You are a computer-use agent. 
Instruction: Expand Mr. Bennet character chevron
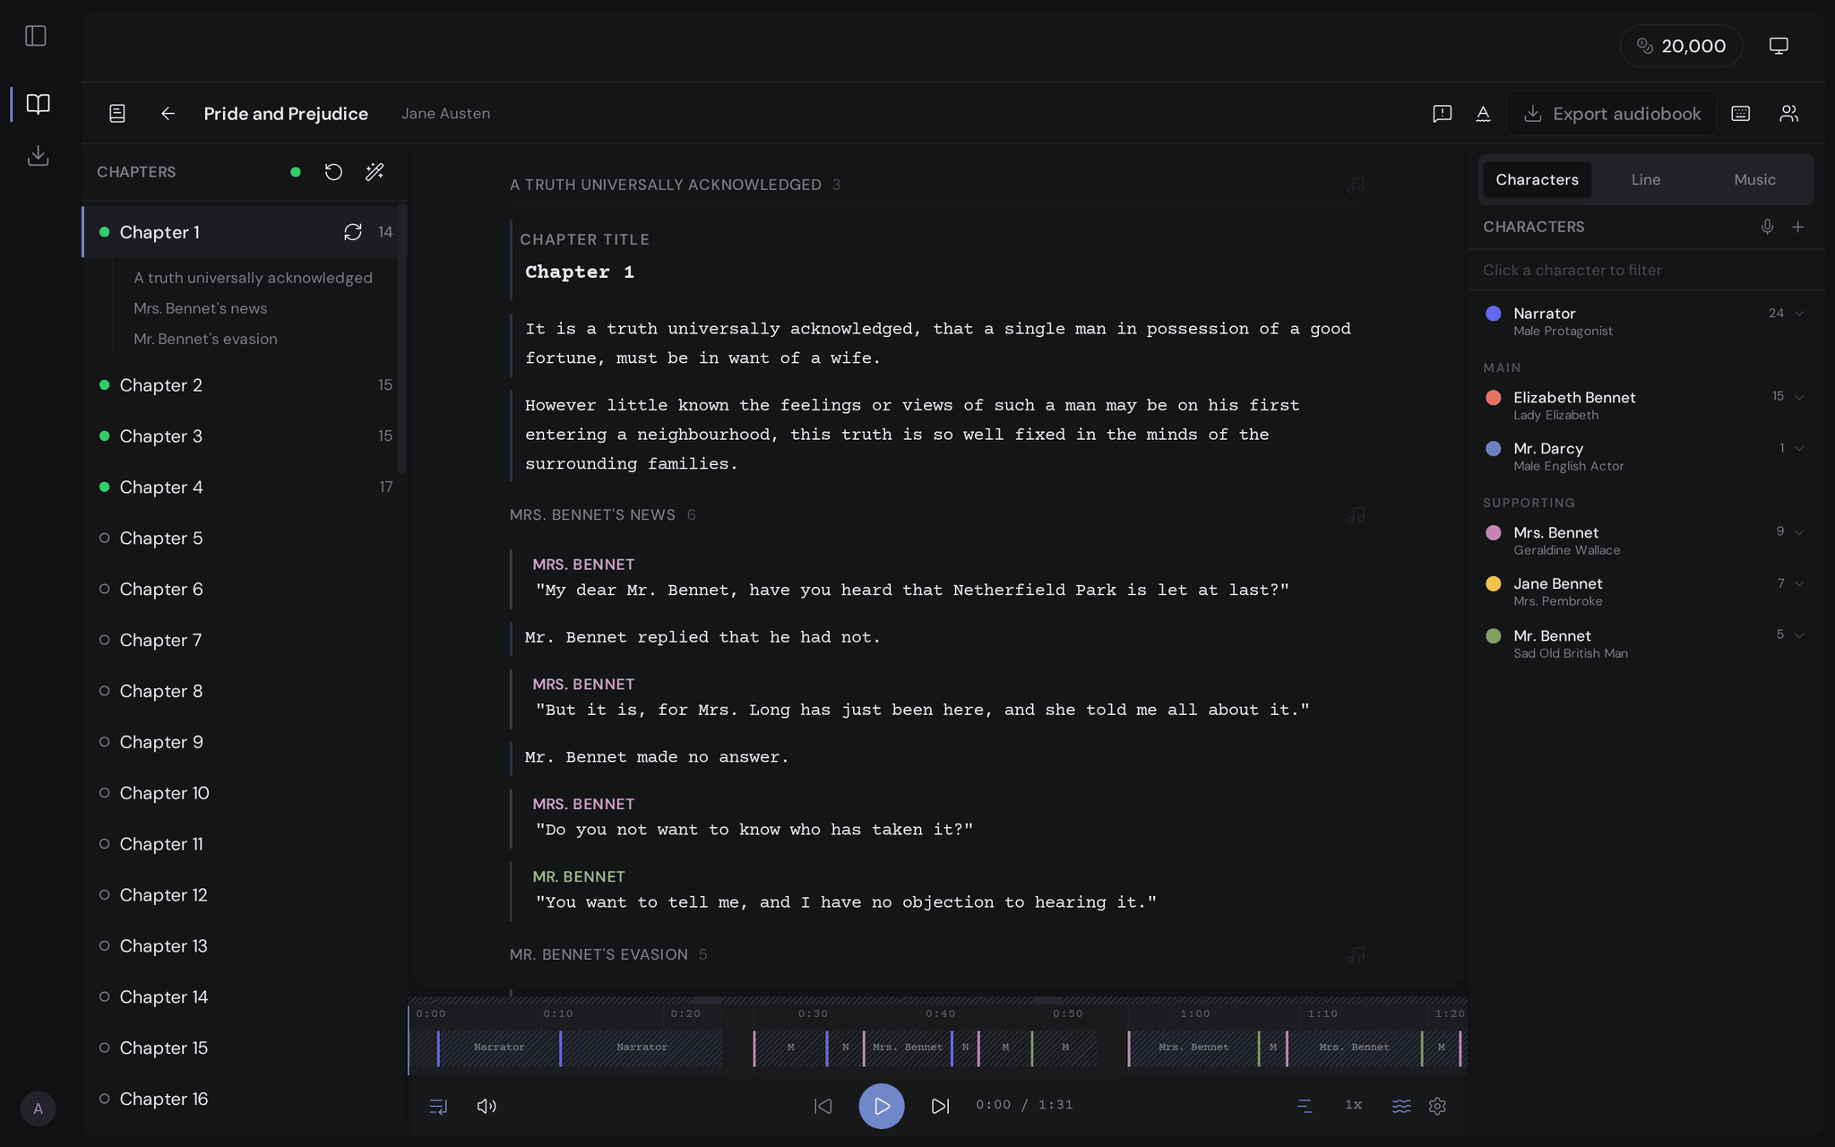[1799, 634]
